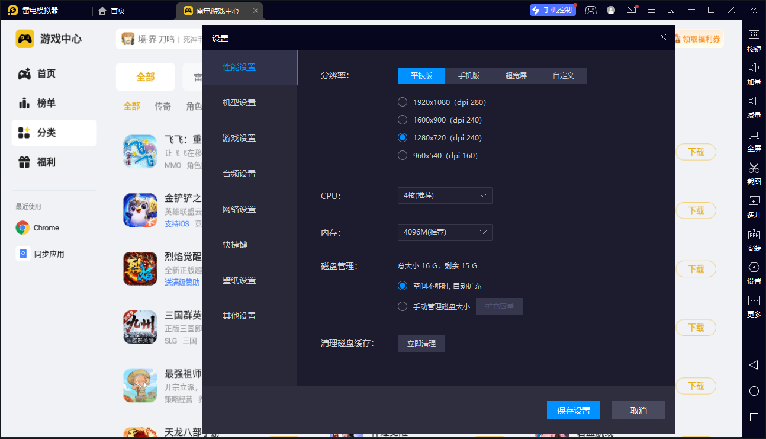This screenshot has width=766, height=439.
Task: Click the 扩充容量 expand capacity control
Action: tap(499, 306)
